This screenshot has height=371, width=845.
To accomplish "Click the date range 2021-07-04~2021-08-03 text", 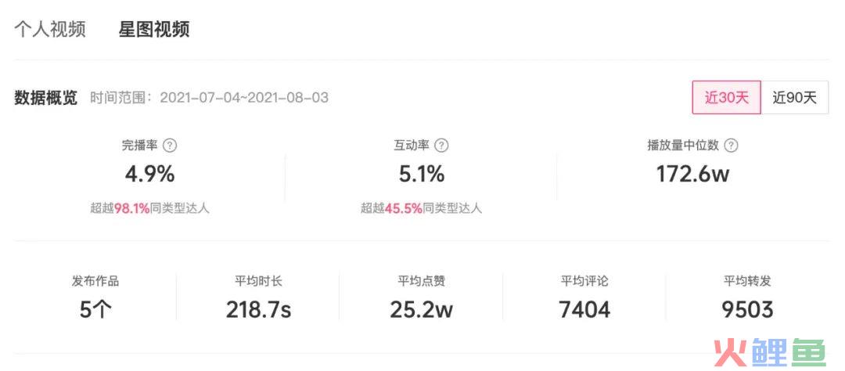I will tap(244, 98).
